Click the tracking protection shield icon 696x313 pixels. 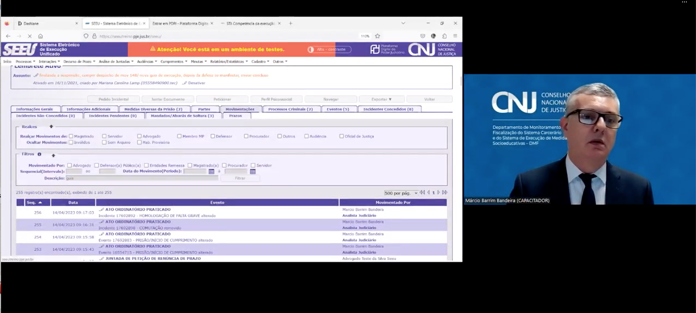tap(86, 36)
